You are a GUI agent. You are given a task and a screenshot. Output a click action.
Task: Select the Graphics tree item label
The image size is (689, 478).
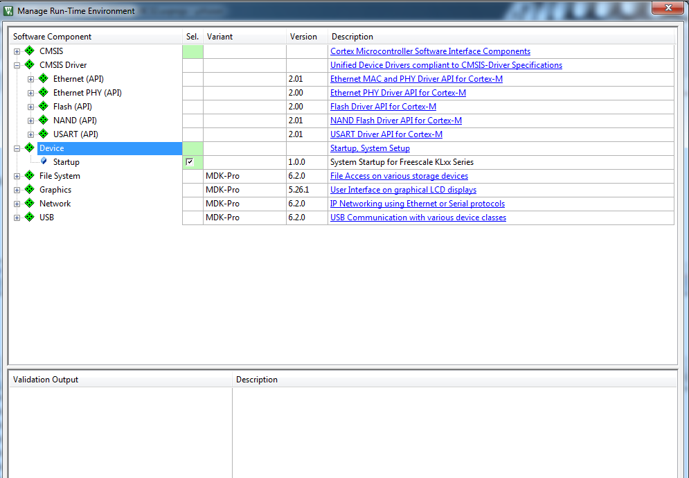coord(55,190)
